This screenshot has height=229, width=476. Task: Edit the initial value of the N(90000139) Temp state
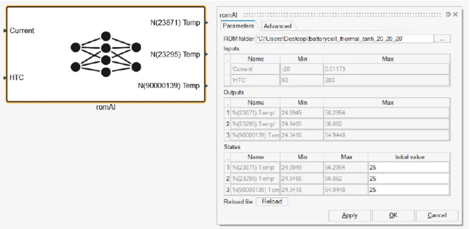[x=409, y=190]
